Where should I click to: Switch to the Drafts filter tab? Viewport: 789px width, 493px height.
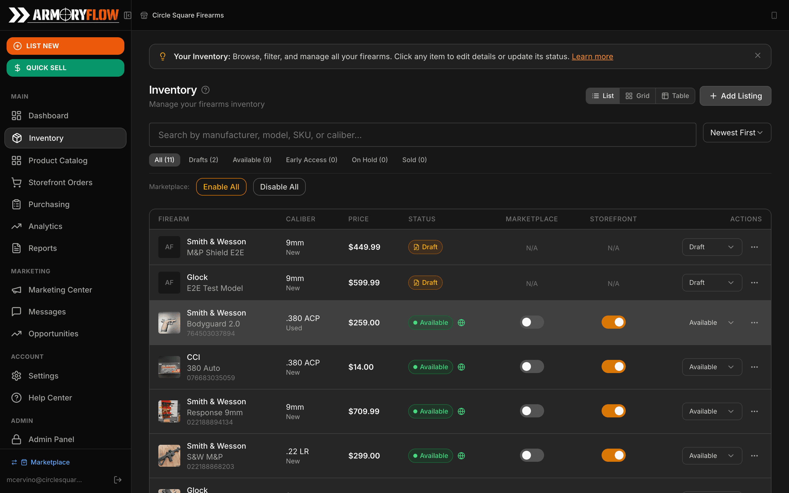(x=204, y=159)
